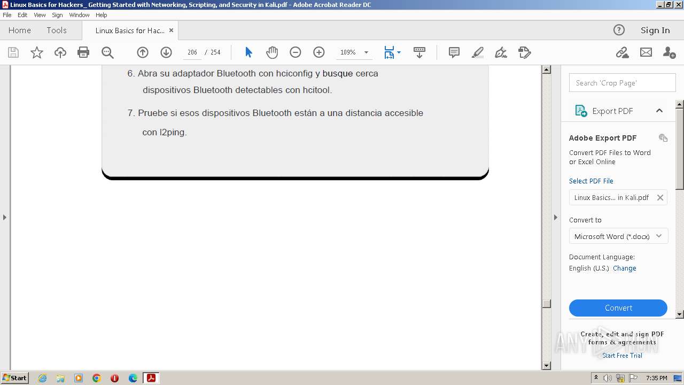Open the Convert to format dropdown

618,236
